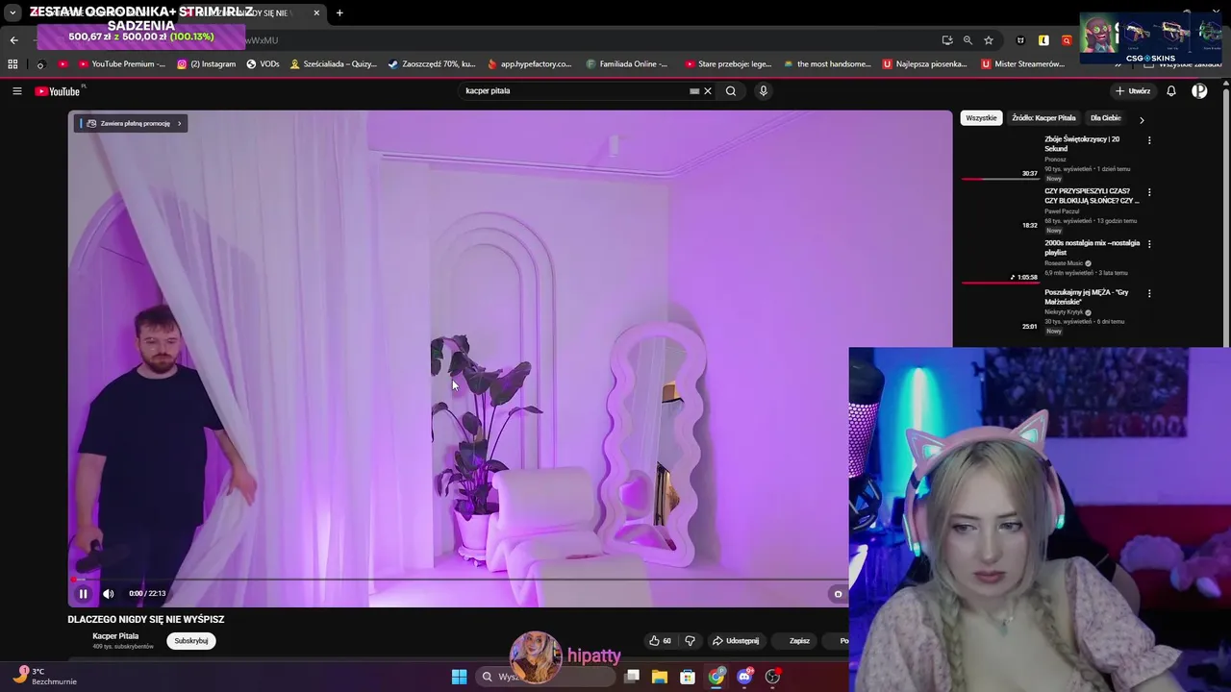This screenshot has width=1231, height=692.
Task: Clear the search field with the X icon
Action: pyautogui.click(x=708, y=91)
